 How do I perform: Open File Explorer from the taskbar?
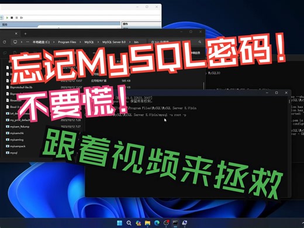click(x=147, y=223)
